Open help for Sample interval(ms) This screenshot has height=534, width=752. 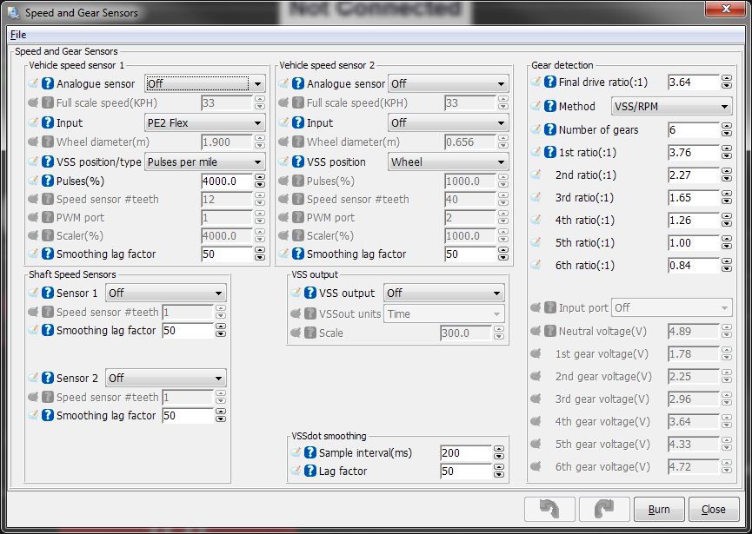click(x=310, y=452)
